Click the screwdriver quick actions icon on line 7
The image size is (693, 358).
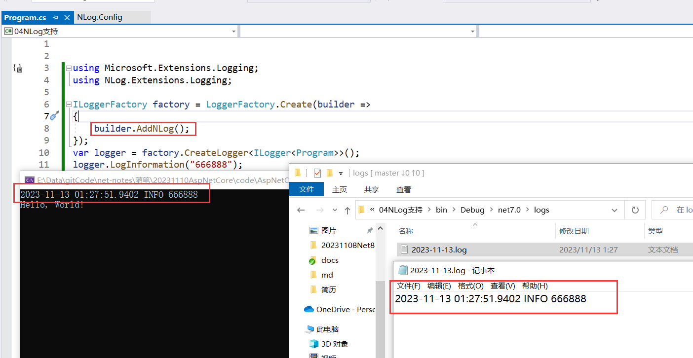54,116
